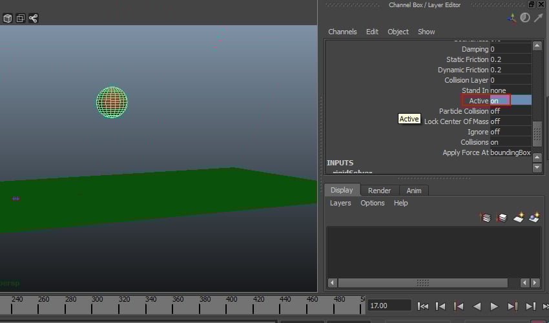Toggle the Ignore attribute value
Viewport: 549px width, 323px height.
[510, 132]
